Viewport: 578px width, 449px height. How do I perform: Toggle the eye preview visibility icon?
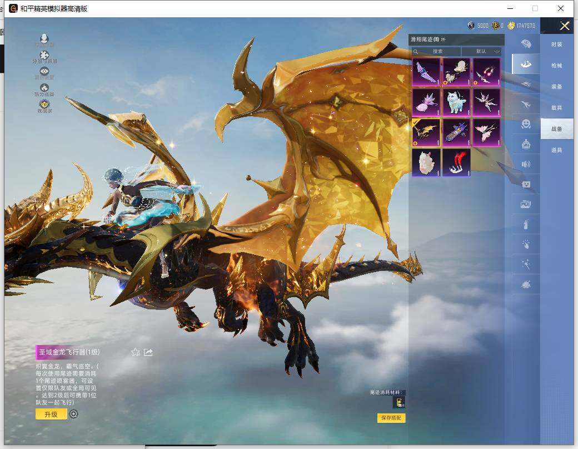44,71
